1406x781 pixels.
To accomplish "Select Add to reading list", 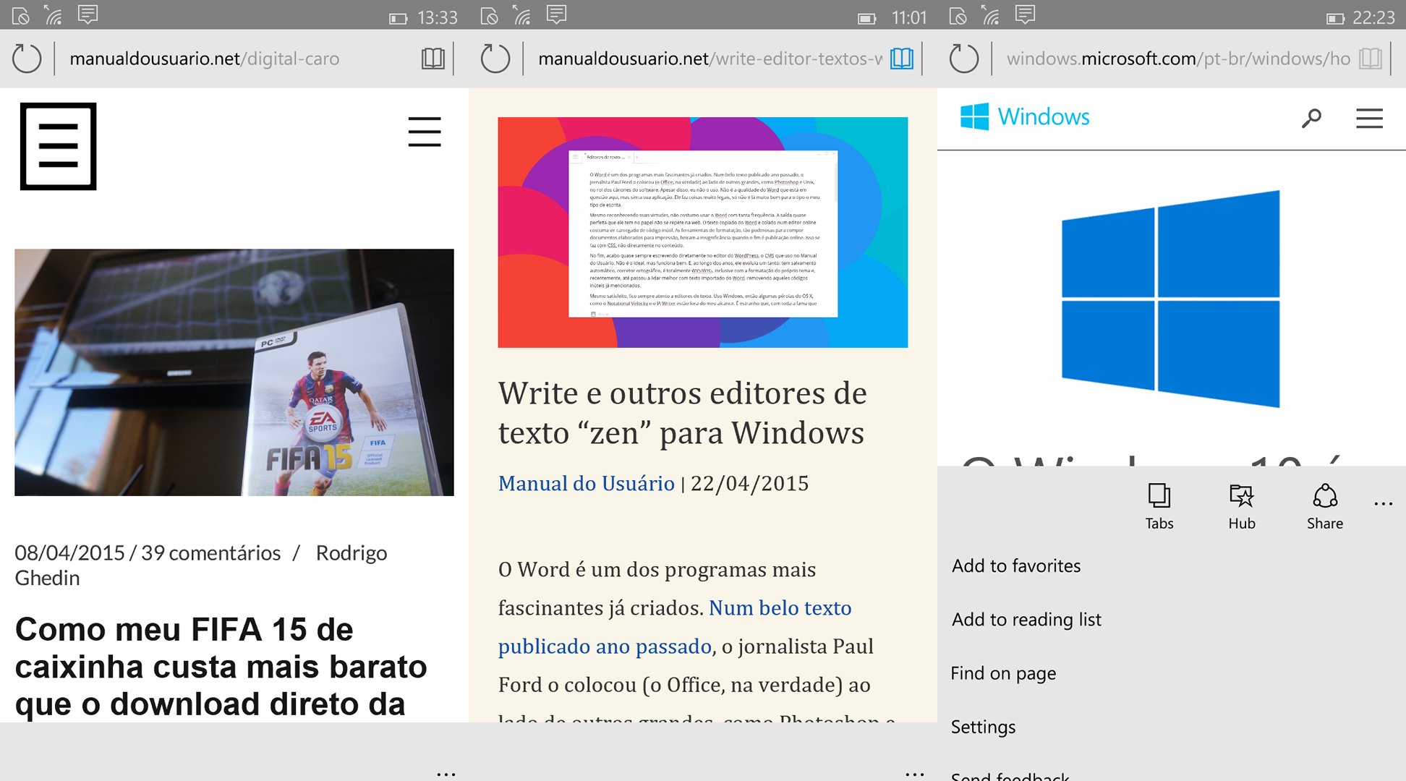I will coord(1026,620).
